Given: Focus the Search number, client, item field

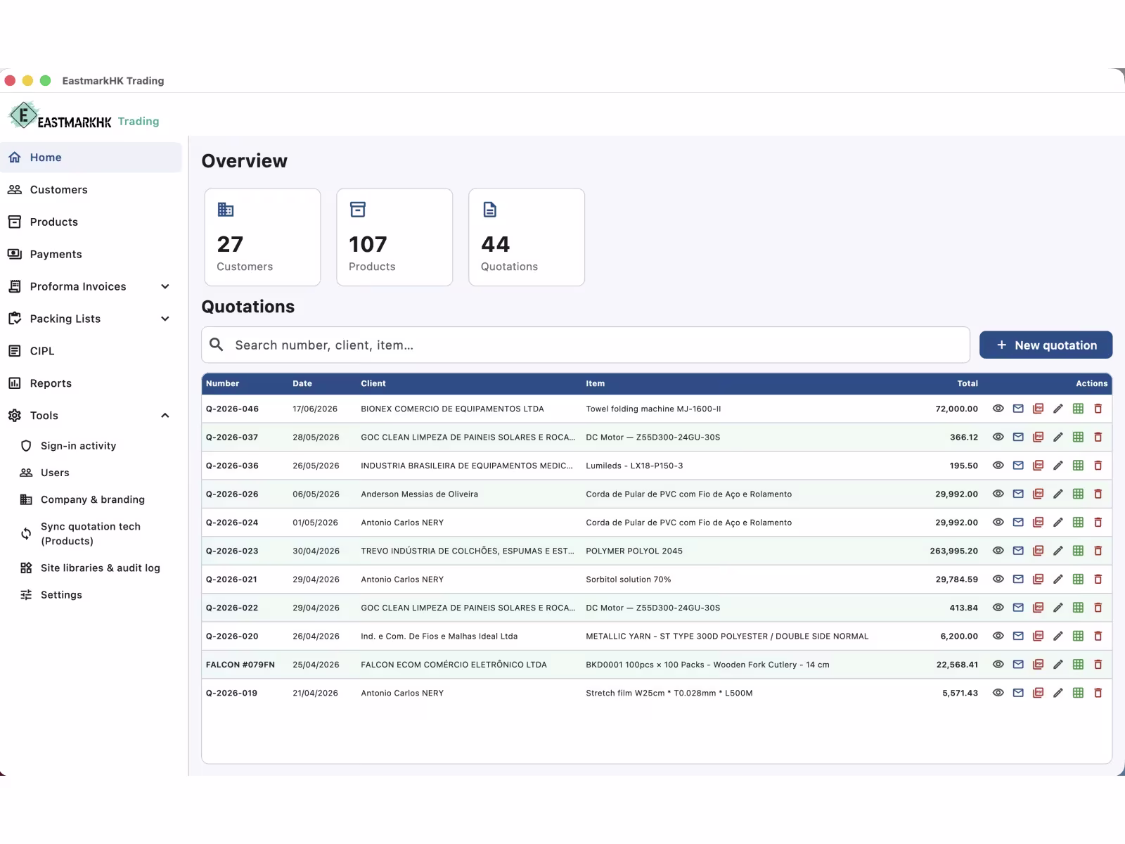Looking at the screenshot, I should point(586,345).
